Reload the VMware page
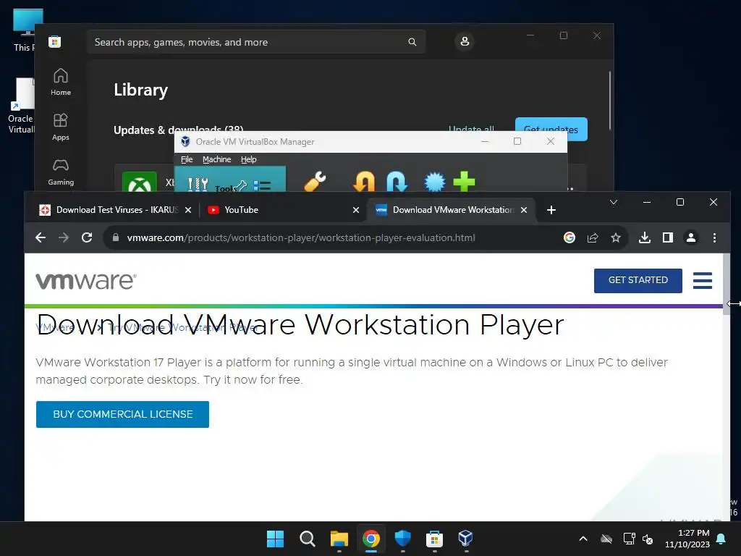The image size is (741, 556). point(87,237)
